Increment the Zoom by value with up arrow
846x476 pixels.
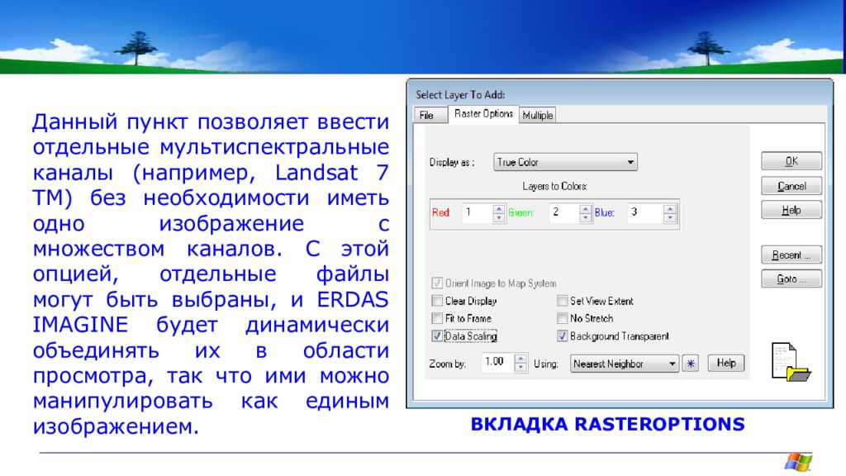pyautogui.click(x=520, y=359)
